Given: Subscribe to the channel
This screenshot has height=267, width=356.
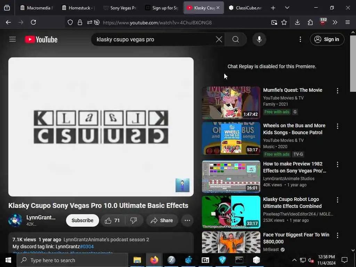Looking at the screenshot, I should tap(82, 220).
